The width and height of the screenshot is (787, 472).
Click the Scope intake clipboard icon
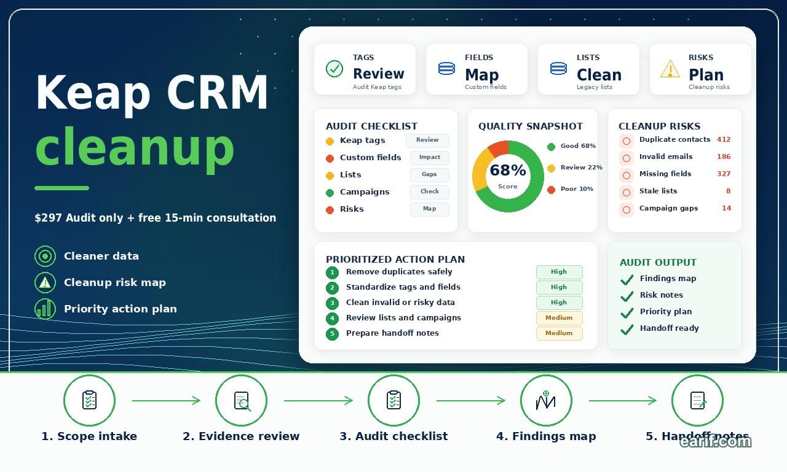point(90,401)
